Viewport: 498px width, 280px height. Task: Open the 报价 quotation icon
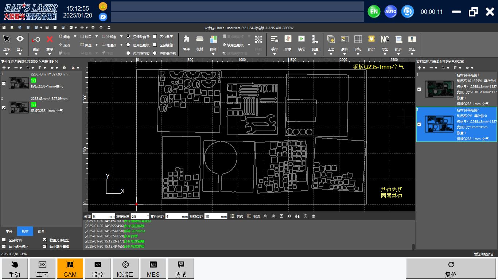371,39
